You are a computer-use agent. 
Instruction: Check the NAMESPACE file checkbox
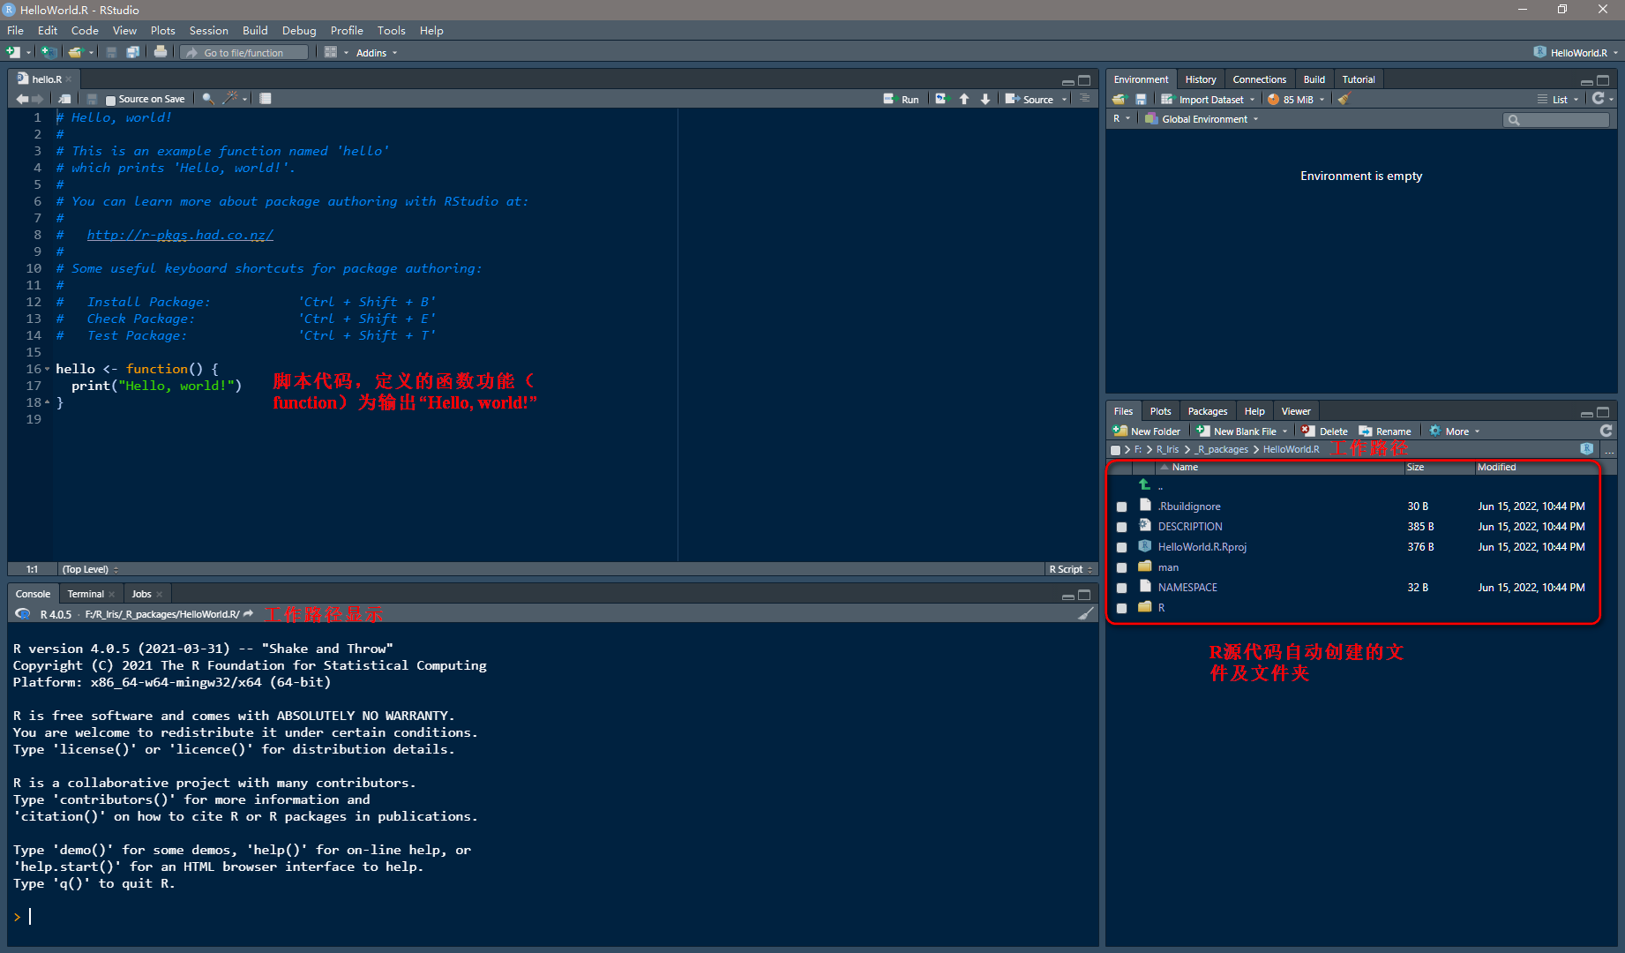1121,588
